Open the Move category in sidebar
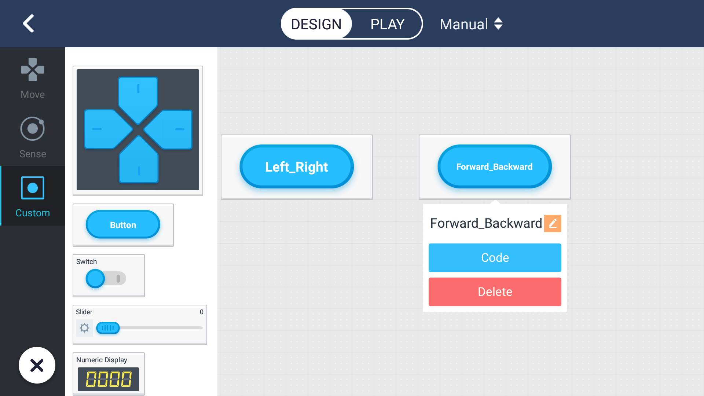 pos(33,78)
